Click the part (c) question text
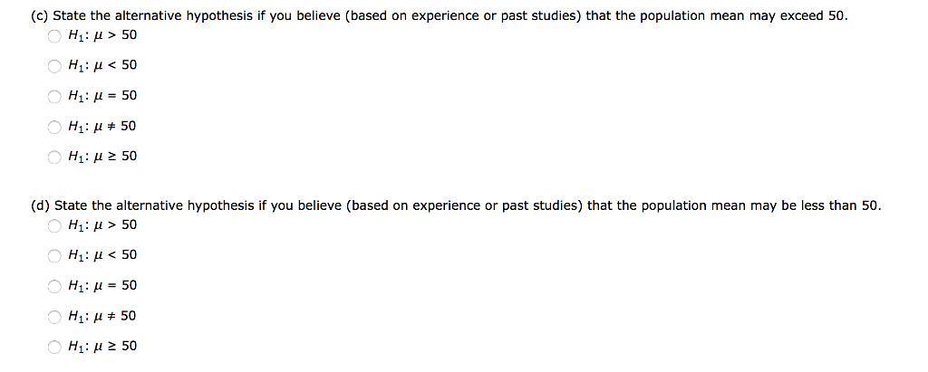 (440, 16)
